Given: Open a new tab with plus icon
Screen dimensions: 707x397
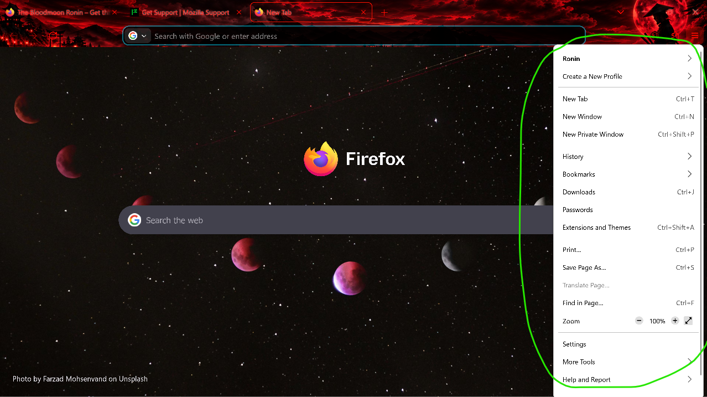Looking at the screenshot, I should (384, 12).
